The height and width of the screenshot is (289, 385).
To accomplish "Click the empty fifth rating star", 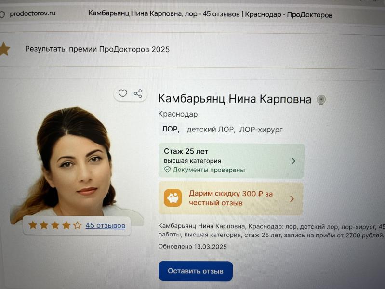I will pos(78,225).
